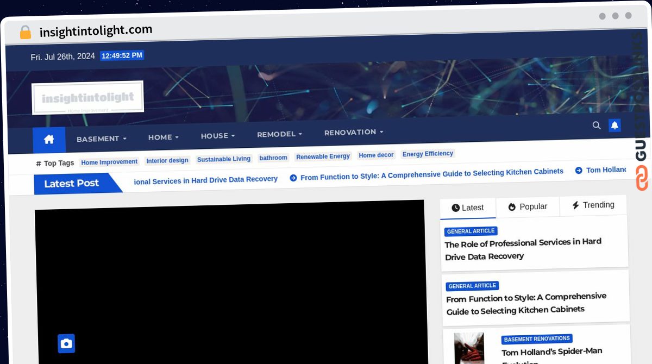Click the insightintolight site logo
The height and width of the screenshot is (364, 652).
coord(87,98)
